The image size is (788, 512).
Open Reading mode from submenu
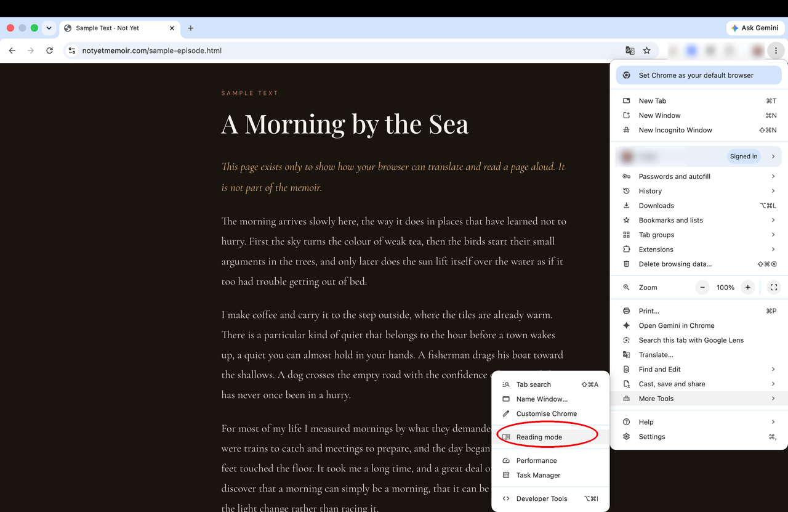coord(550,437)
